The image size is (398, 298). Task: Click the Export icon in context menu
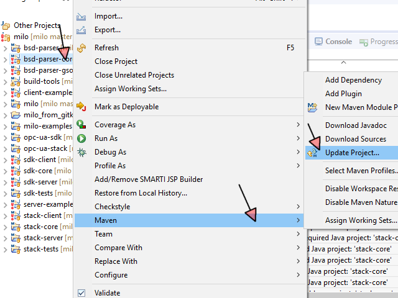pos(81,30)
